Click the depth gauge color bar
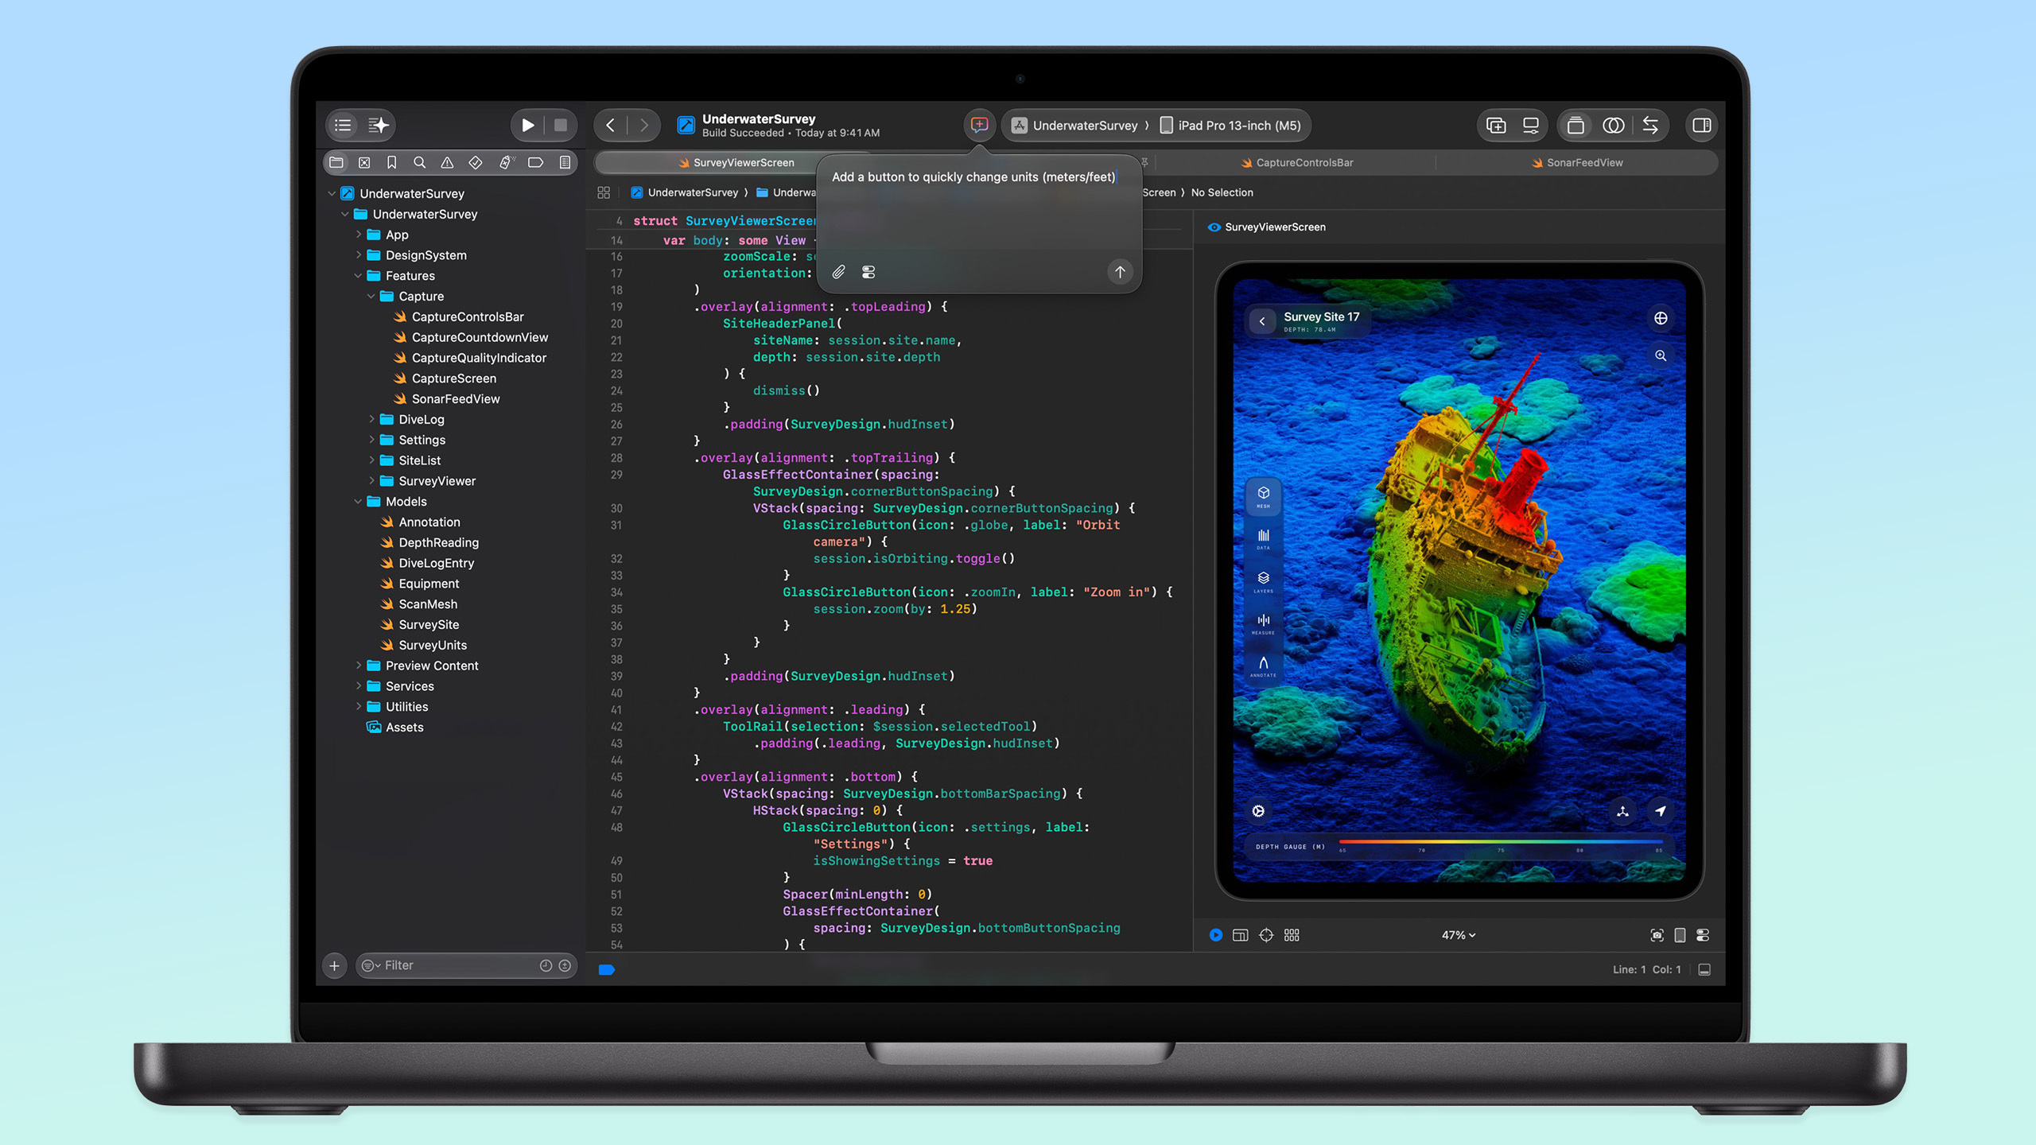 [1500, 840]
